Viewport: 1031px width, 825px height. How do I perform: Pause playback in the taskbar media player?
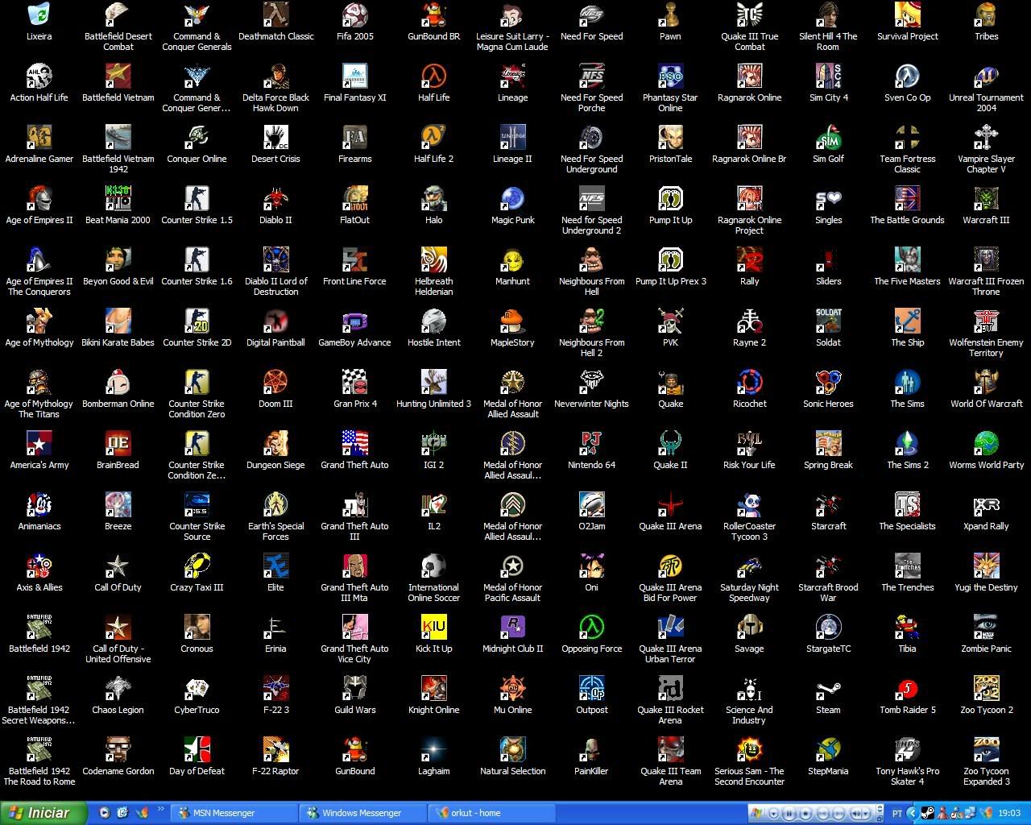790,814
